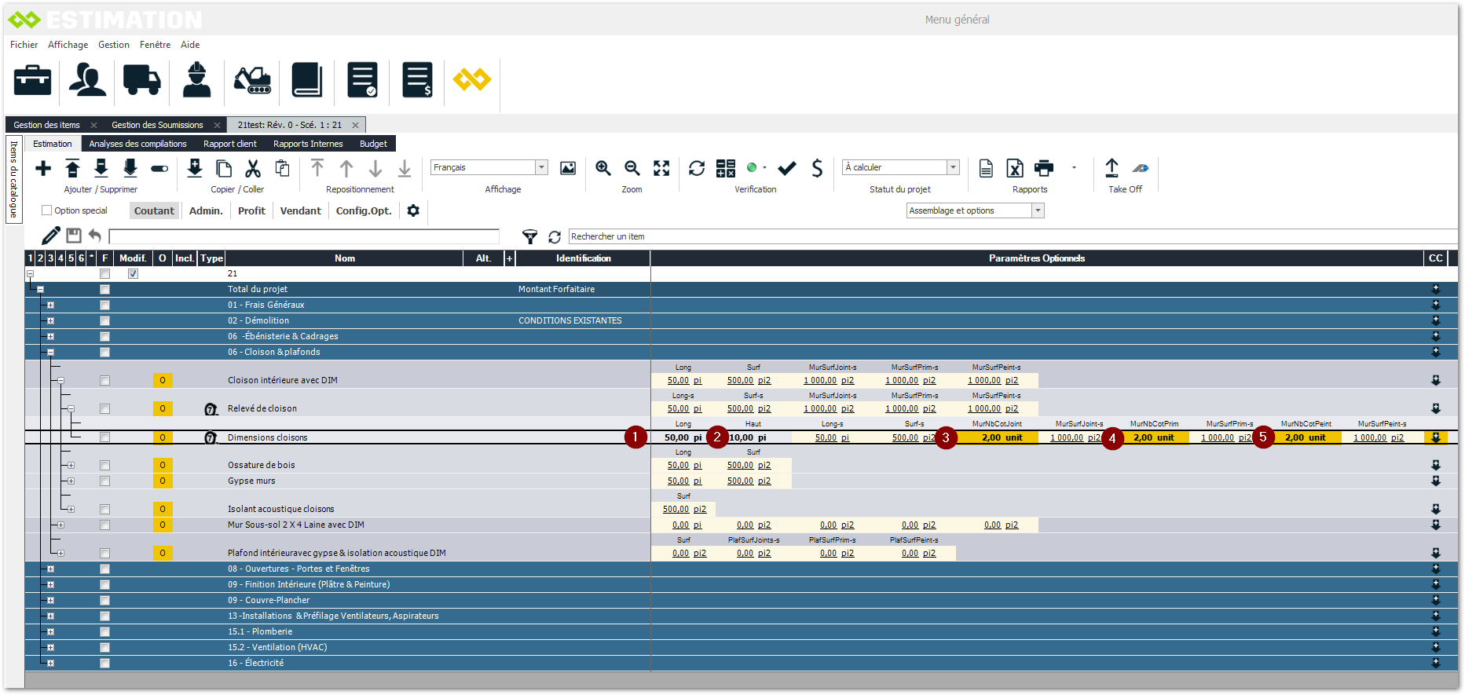The height and width of the screenshot is (695, 1465).
Task: Click the scissors cut icon
Action: (x=253, y=168)
